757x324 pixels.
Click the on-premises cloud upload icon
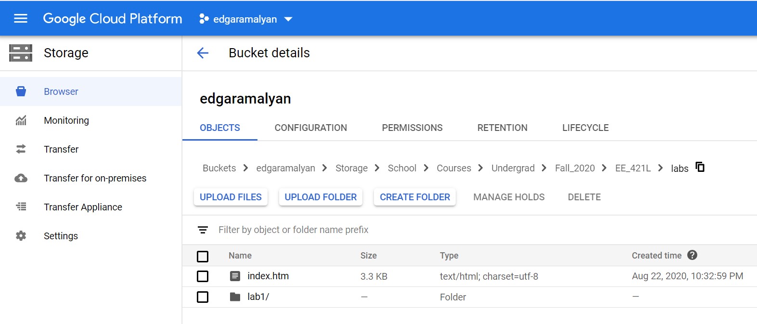click(x=21, y=178)
